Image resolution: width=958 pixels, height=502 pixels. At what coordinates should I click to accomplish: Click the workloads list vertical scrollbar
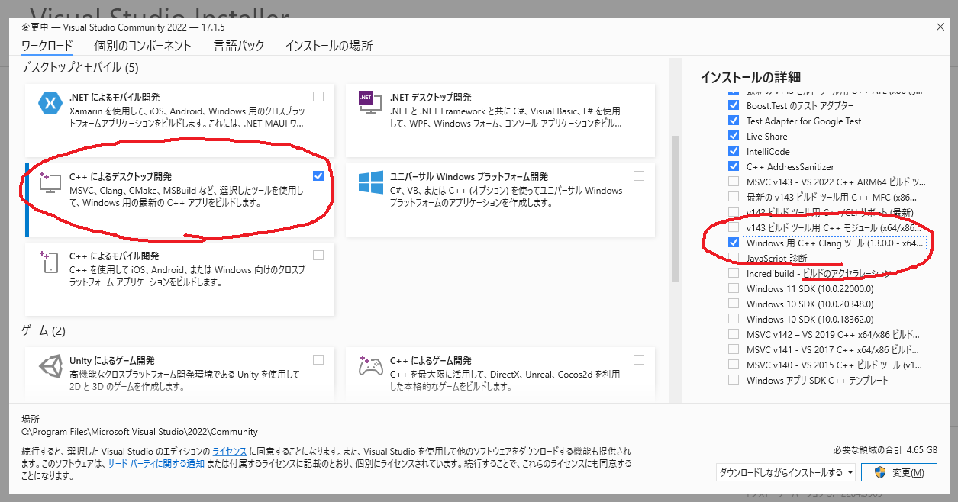674,209
